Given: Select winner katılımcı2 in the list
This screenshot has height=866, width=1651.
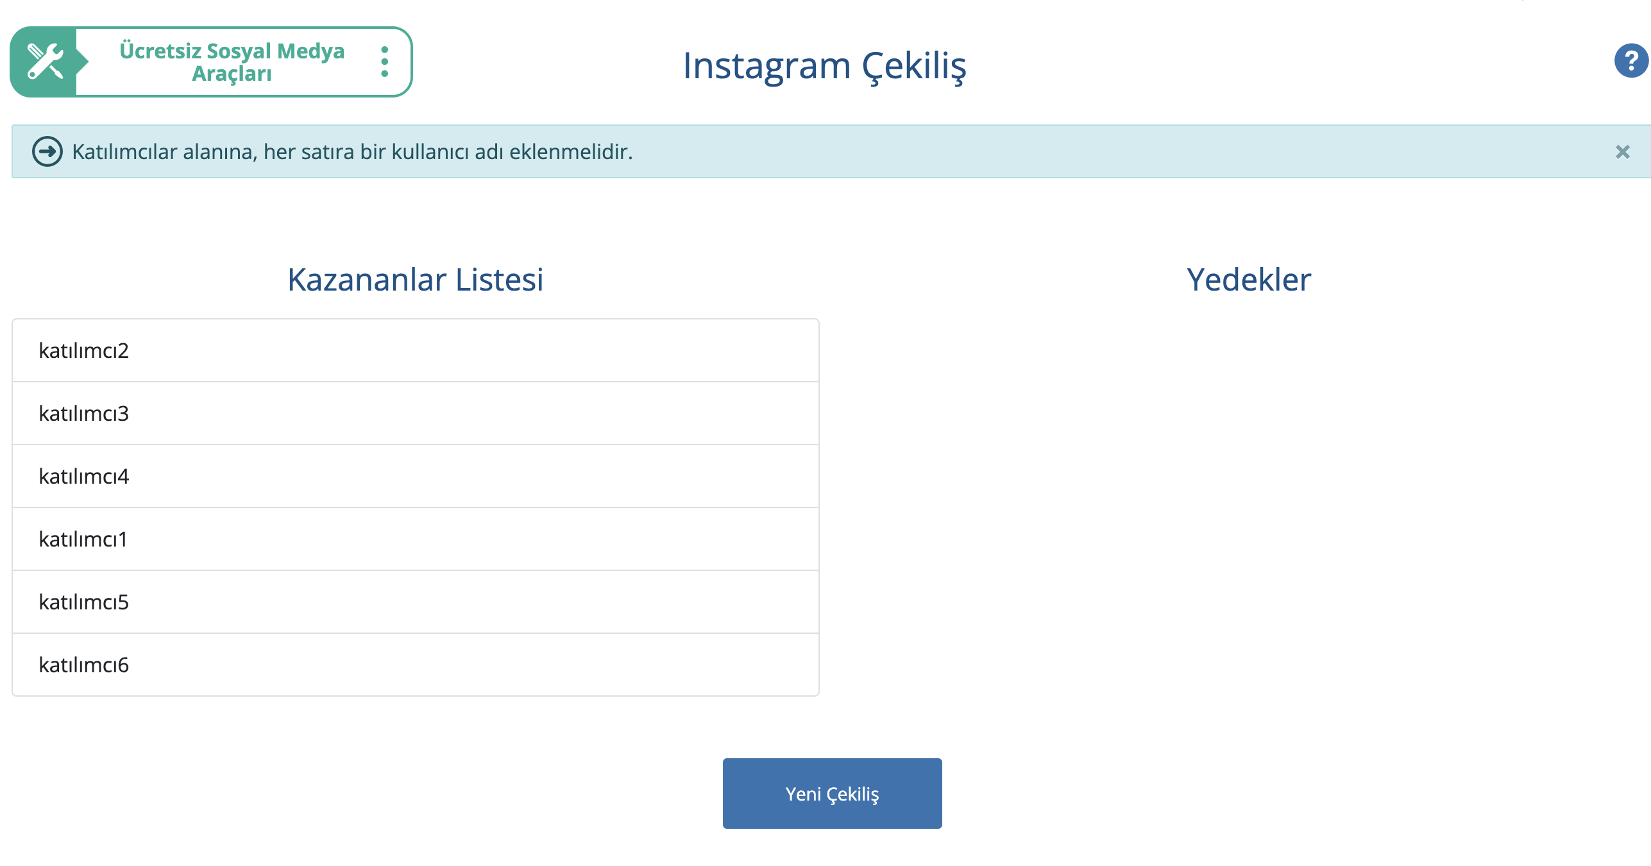Looking at the screenshot, I should click(416, 350).
